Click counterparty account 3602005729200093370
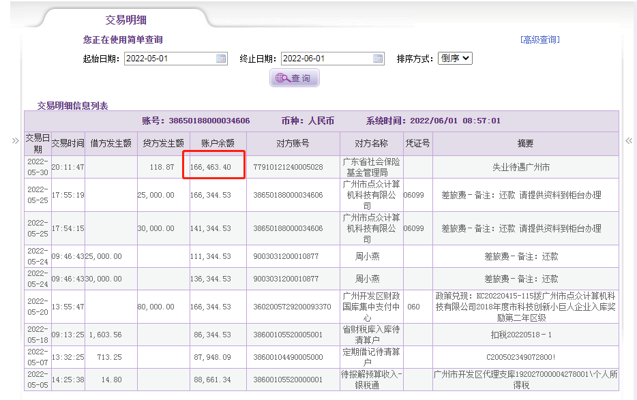The height and width of the screenshot is (400, 637). [293, 307]
